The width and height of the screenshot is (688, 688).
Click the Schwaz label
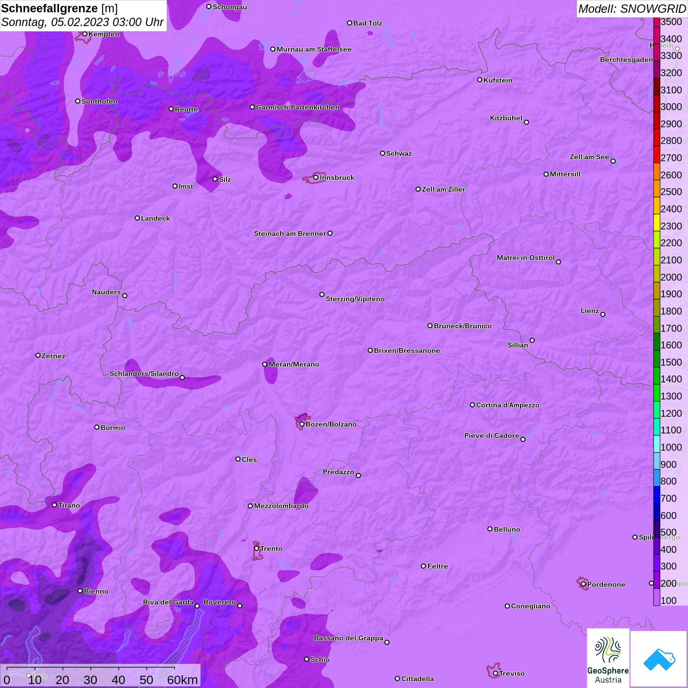399,153
